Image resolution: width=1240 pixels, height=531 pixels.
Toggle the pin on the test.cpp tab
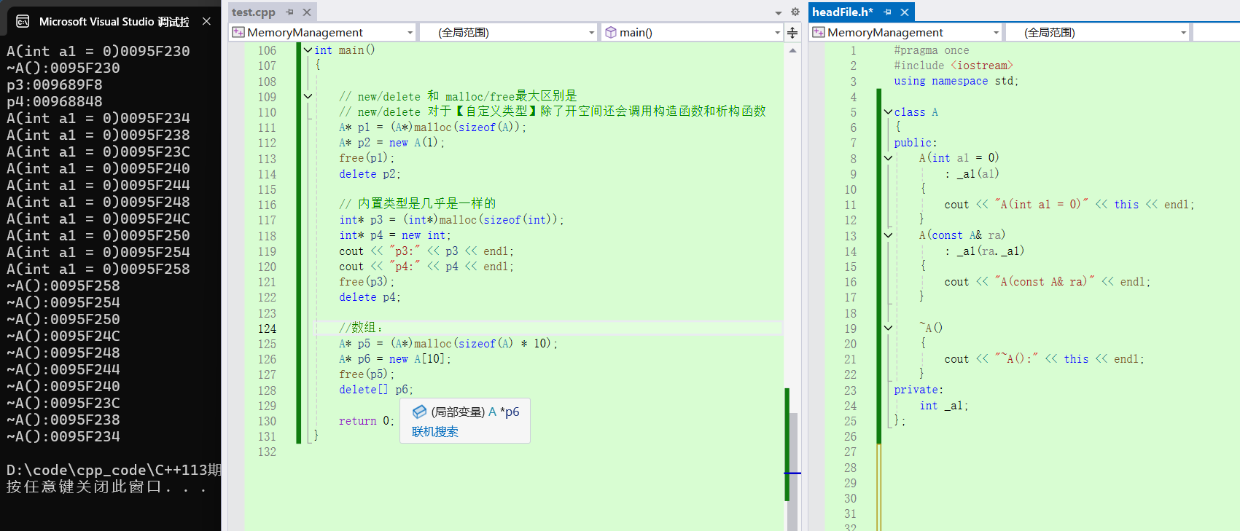click(290, 12)
